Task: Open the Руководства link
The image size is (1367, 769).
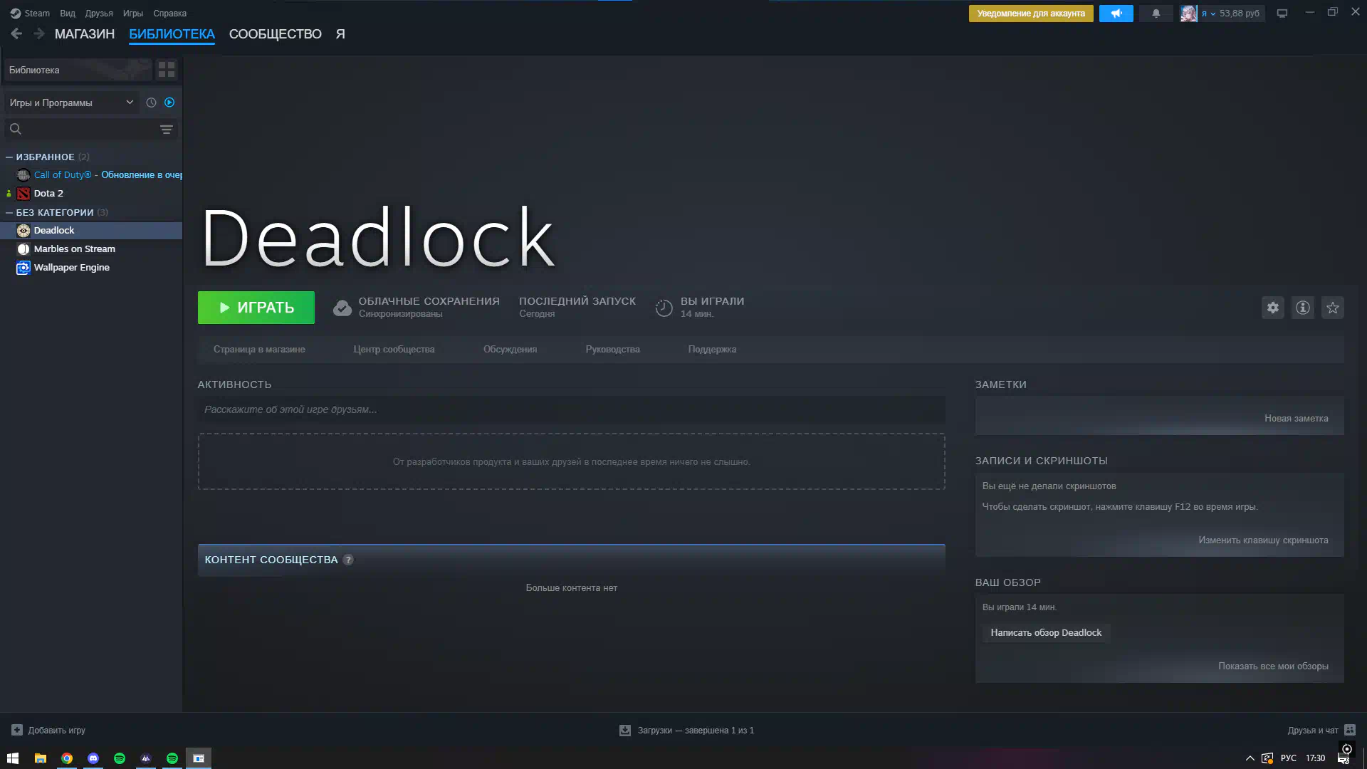Action: (613, 350)
